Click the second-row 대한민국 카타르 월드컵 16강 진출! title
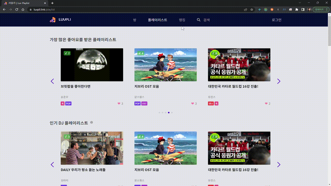Image resolution: width=331 pixels, height=186 pixels. 233,170
